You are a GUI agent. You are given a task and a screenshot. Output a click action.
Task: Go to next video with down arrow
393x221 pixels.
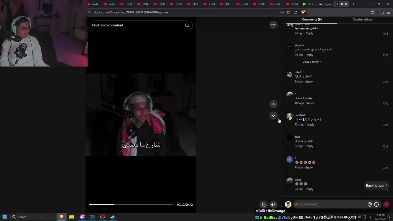tap(273, 116)
